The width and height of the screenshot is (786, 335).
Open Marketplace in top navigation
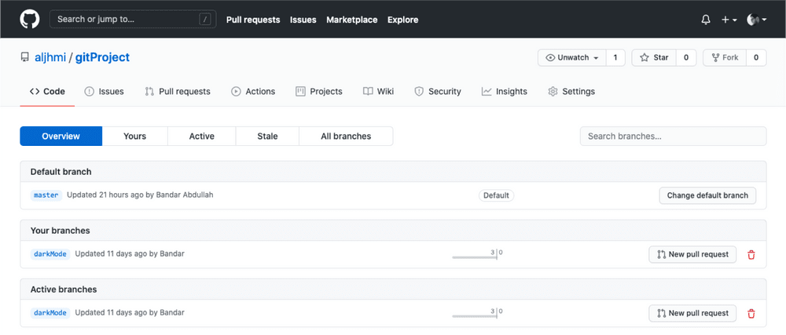(352, 20)
